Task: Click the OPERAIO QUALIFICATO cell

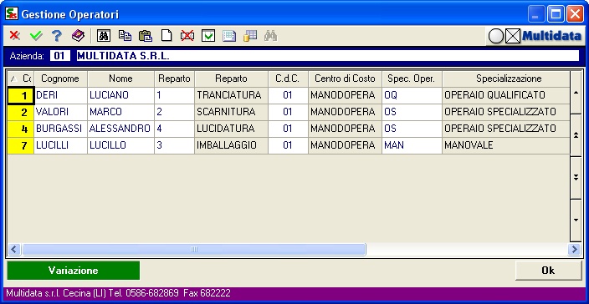Action: tap(506, 95)
